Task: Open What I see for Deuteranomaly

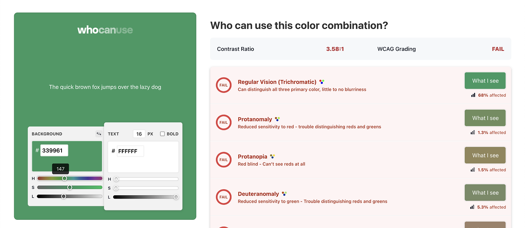Action: [x=485, y=192]
